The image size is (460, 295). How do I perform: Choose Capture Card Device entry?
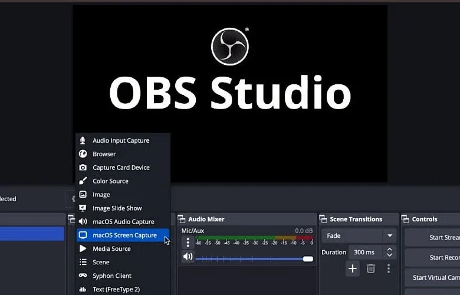123,168
